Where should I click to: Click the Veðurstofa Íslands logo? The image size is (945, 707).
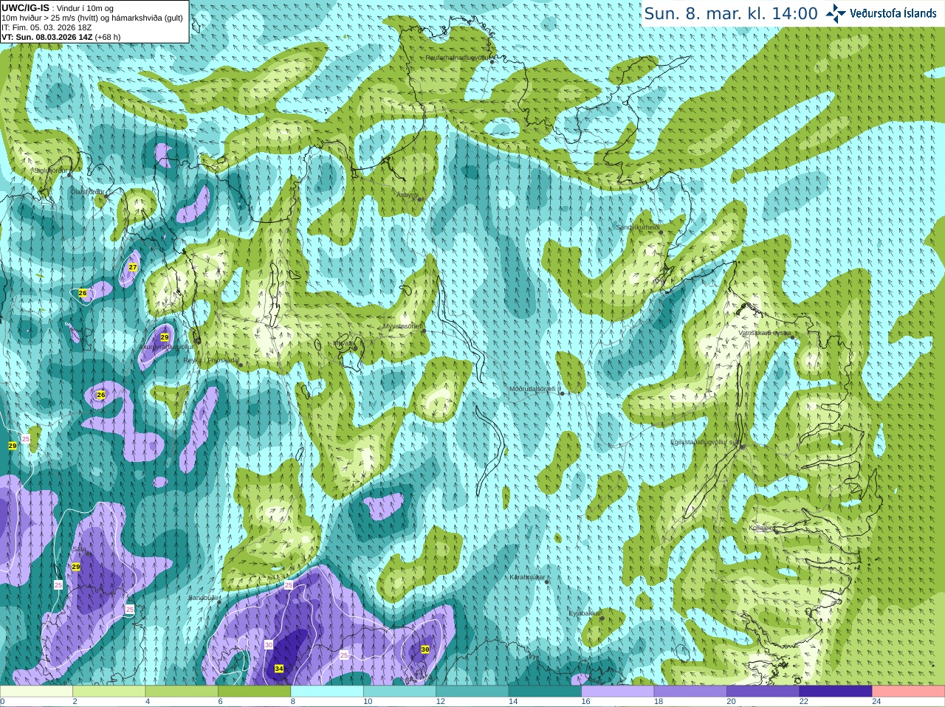coord(881,13)
